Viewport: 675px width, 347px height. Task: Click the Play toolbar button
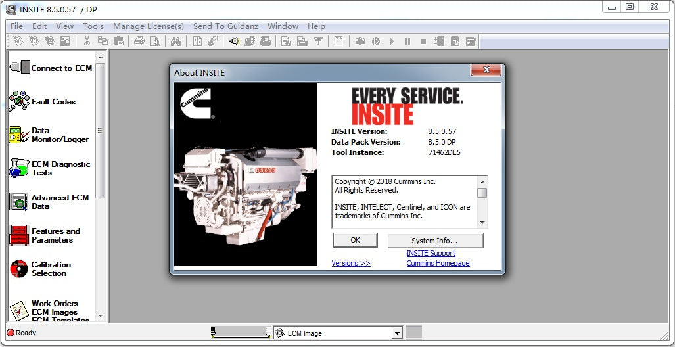[392, 41]
